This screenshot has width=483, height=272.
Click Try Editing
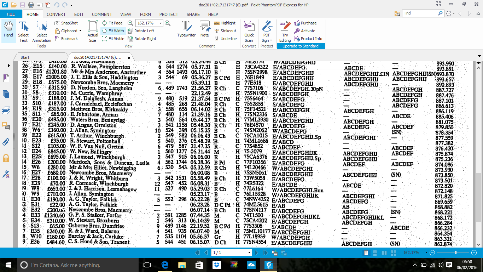click(x=285, y=31)
